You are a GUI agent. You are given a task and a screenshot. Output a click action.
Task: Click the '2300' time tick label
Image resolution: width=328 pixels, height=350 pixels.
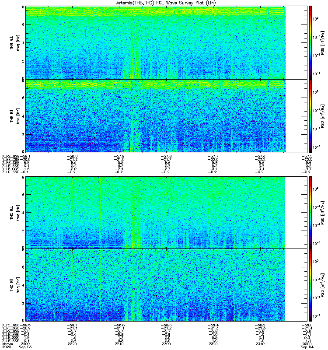point(166,344)
